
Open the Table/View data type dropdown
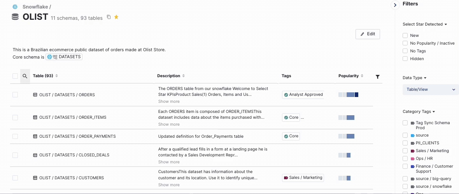click(x=430, y=90)
